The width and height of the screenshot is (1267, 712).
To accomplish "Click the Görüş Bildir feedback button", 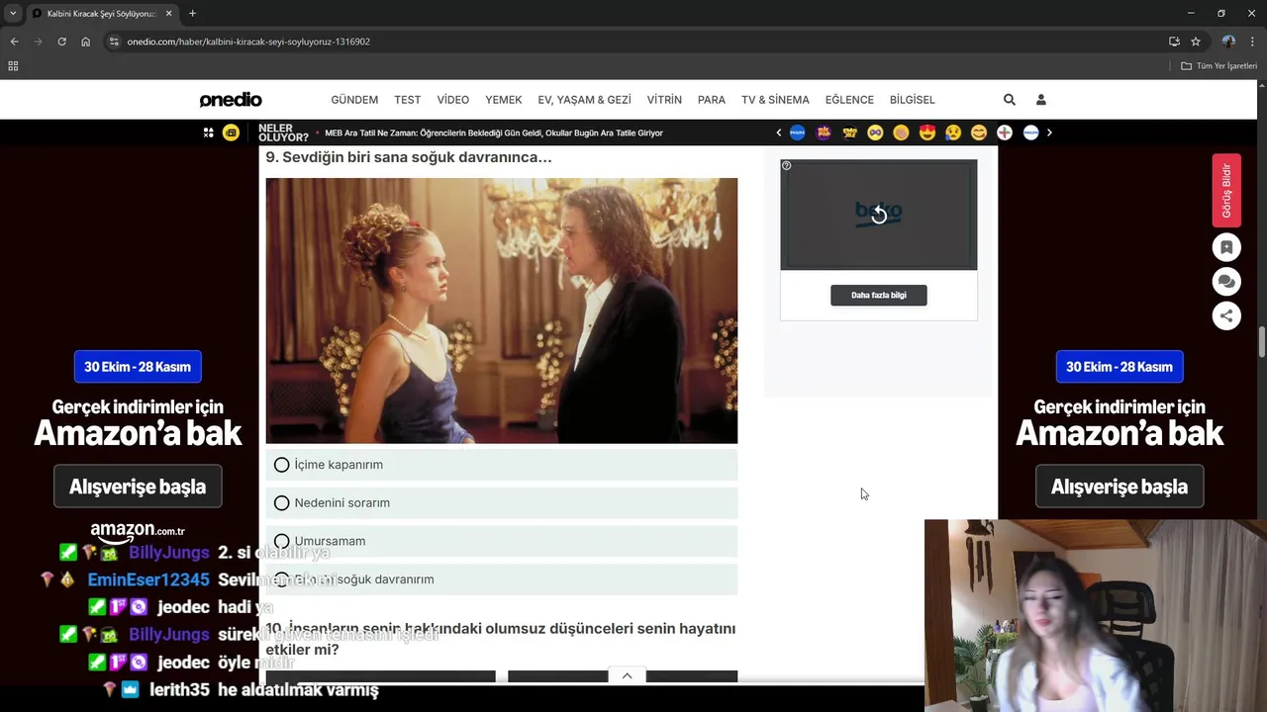I will [x=1226, y=190].
